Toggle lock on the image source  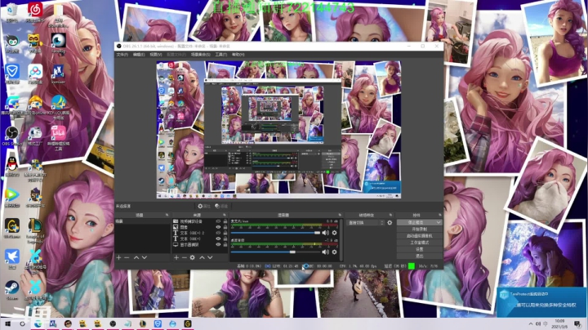click(x=225, y=227)
